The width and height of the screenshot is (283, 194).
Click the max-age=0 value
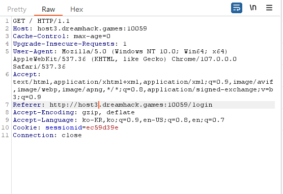coord(92,36)
